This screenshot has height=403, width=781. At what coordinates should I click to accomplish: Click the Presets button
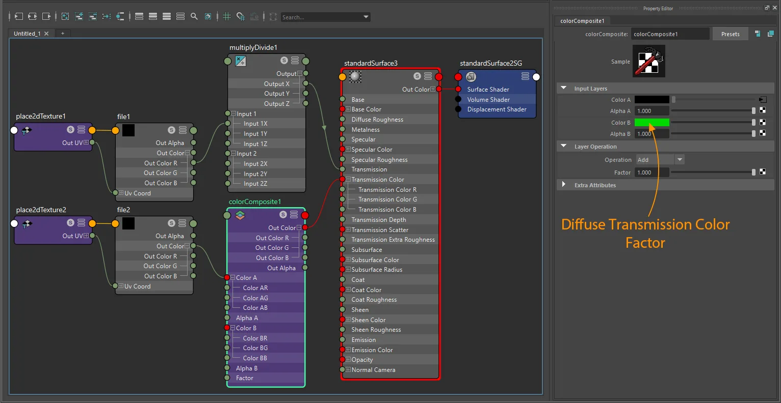pyautogui.click(x=730, y=34)
